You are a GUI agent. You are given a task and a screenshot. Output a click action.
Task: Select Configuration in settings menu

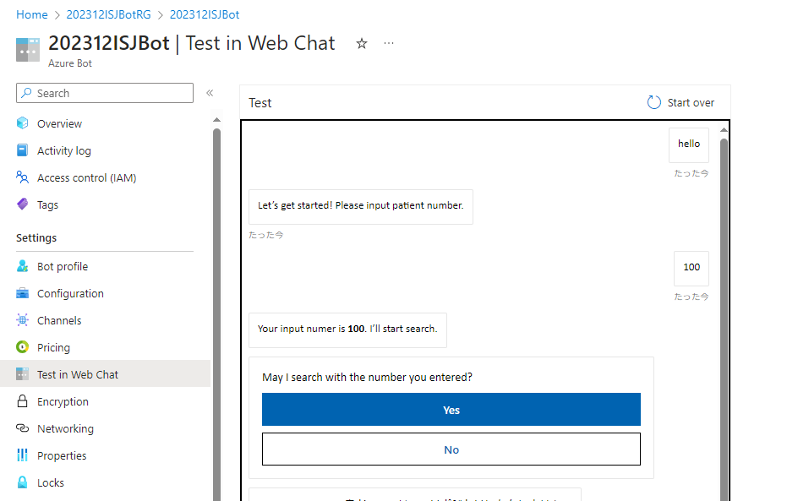(70, 293)
